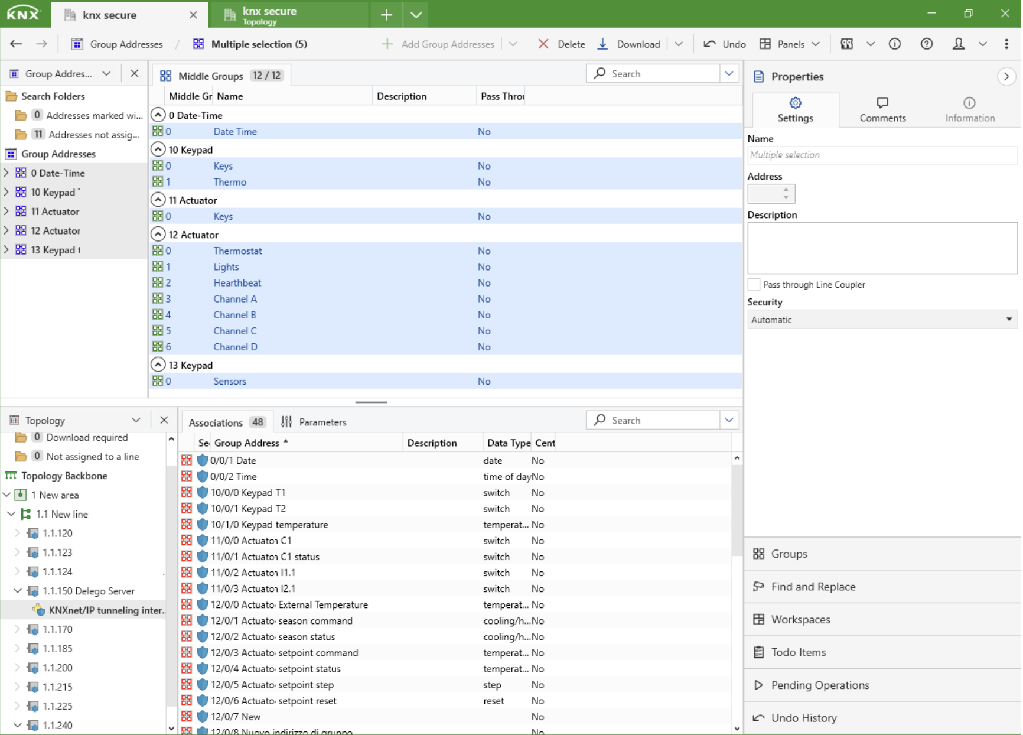Click the Topology Backbone icon
The width and height of the screenshot is (1023, 735).
[11, 476]
